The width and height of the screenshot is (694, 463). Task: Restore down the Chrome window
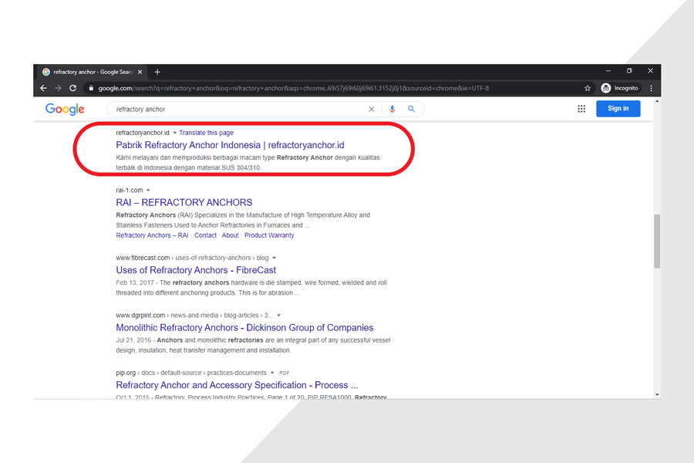click(x=629, y=71)
